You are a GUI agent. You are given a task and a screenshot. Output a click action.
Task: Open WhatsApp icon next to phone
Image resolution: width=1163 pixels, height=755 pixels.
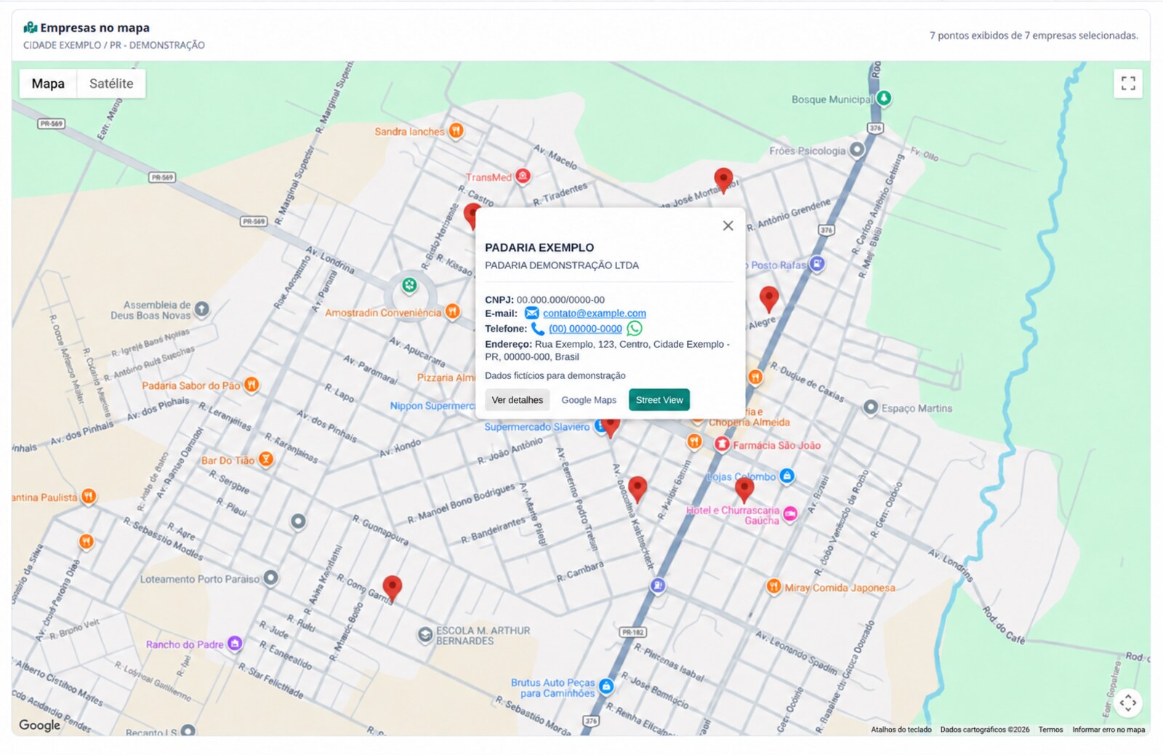coord(635,329)
